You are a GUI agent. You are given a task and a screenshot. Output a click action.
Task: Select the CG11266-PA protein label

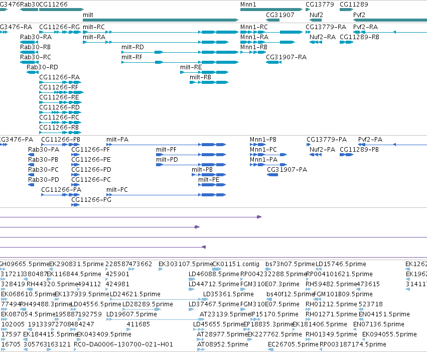pos(61,190)
